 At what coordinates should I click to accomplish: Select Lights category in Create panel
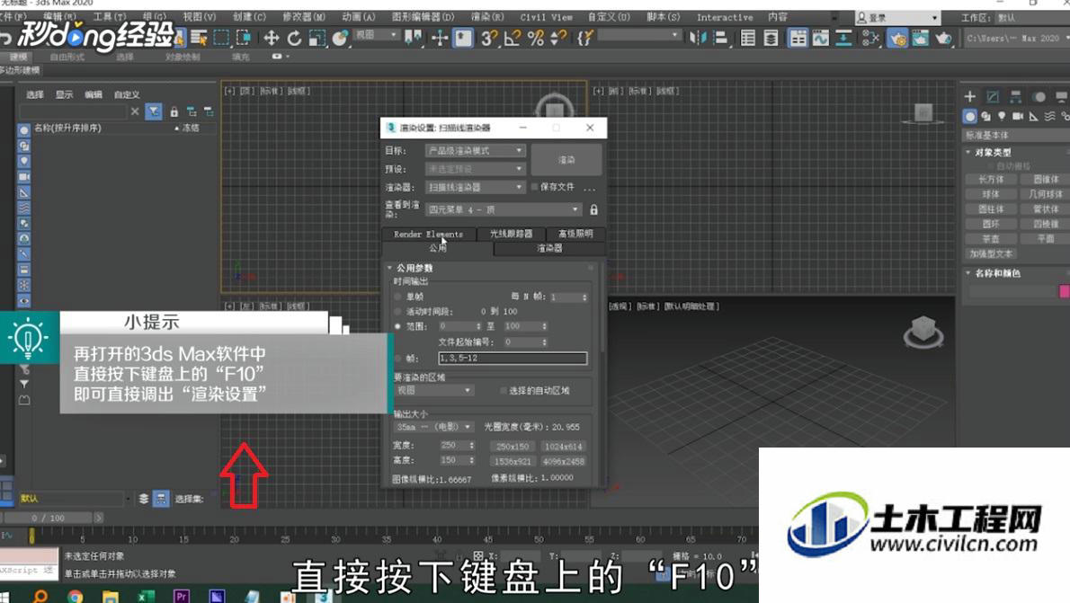pyautogui.click(x=1002, y=117)
